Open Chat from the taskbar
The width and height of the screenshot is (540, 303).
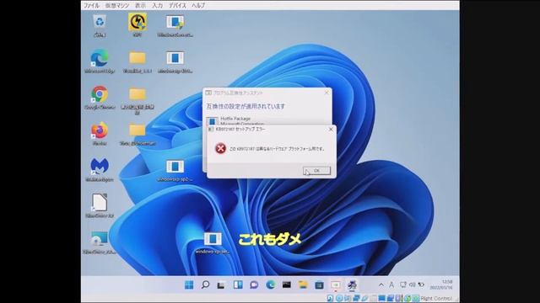tap(254, 284)
